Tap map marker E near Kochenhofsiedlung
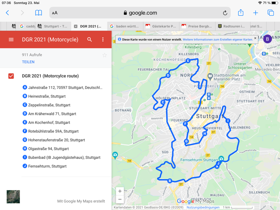The height and width of the screenshot is (210, 280). click(x=188, y=61)
